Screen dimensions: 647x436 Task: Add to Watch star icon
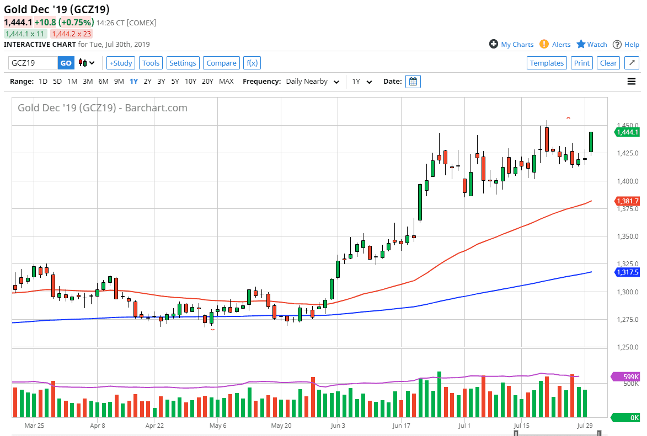click(x=581, y=44)
